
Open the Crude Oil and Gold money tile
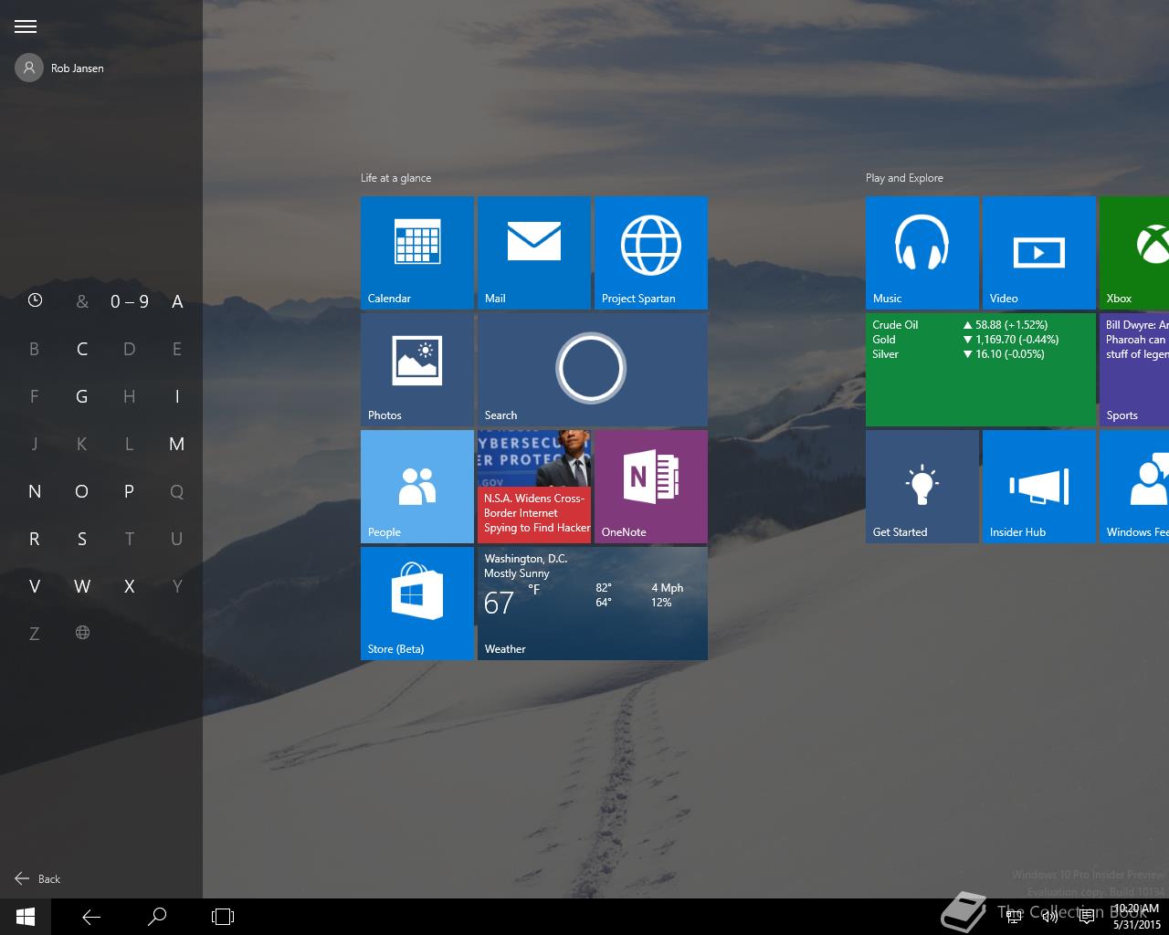981,370
